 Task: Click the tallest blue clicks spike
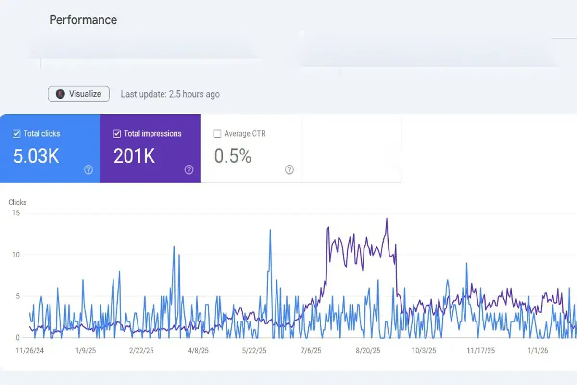point(270,230)
